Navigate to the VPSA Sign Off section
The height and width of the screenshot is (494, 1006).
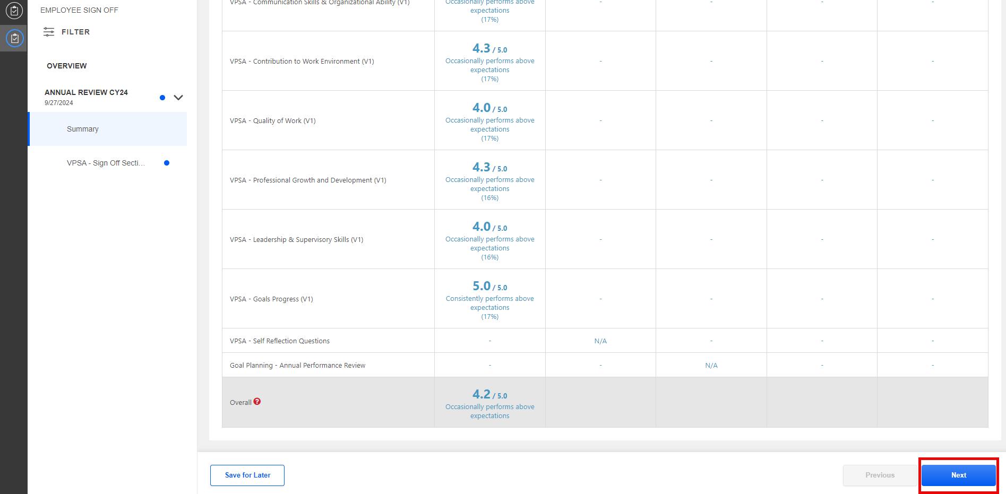pos(106,163)
